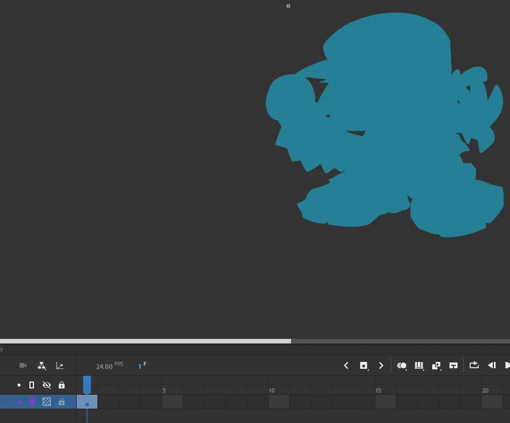The height and width of the screenshot is (423, 510).
Task: Lock all layers with the header padlock
Action: click(x=62, y=385)
